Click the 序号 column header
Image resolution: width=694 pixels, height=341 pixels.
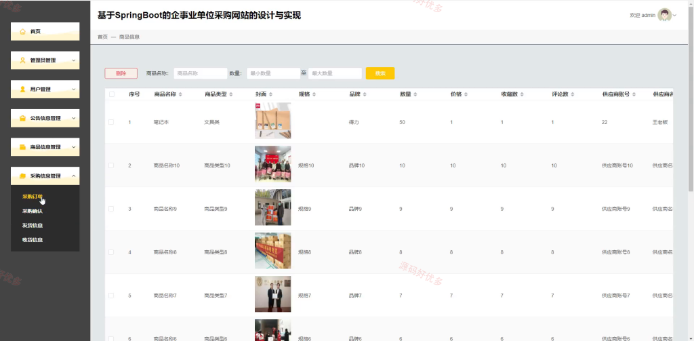point(134,94)
